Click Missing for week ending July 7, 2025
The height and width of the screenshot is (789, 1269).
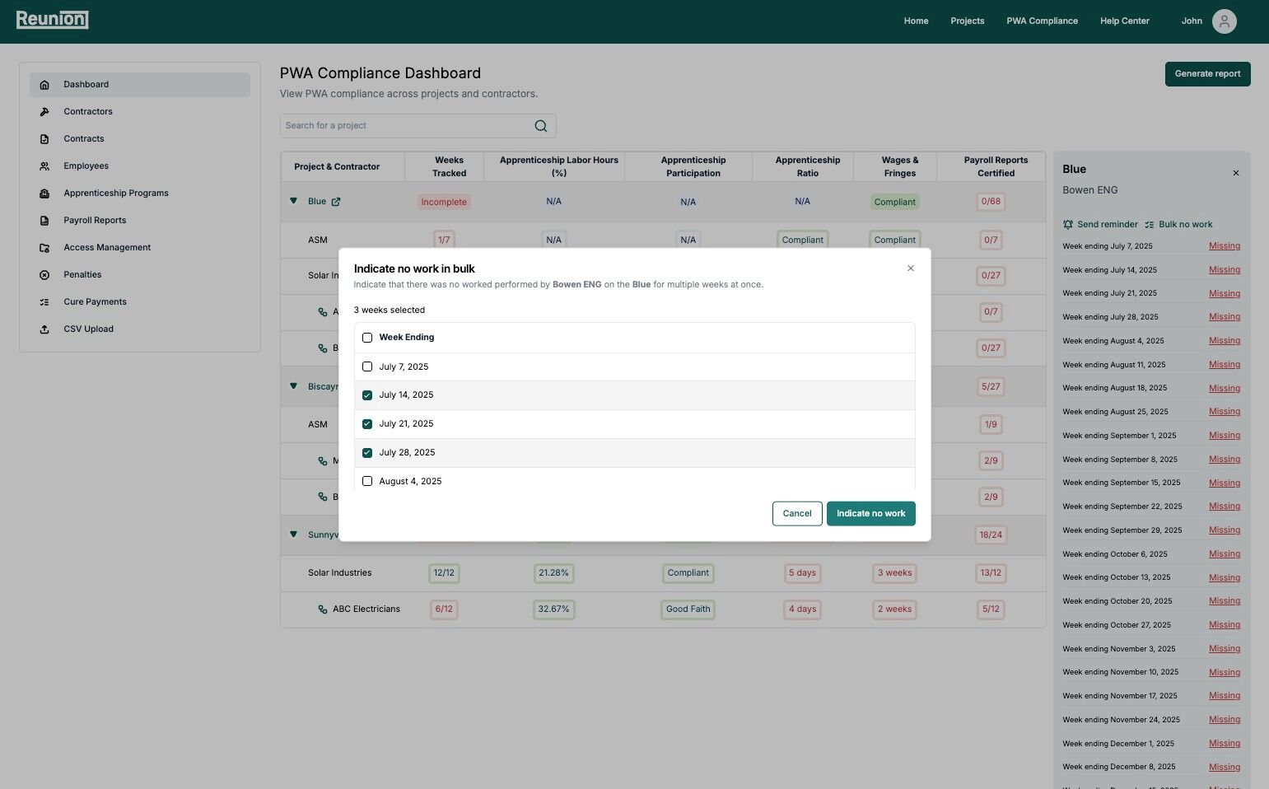click(x=1224, y=246)
